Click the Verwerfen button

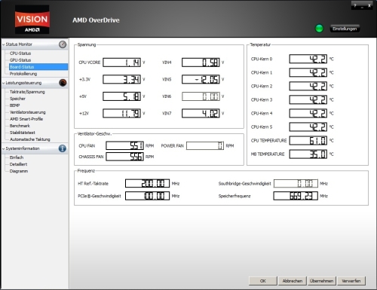point(351,281)
